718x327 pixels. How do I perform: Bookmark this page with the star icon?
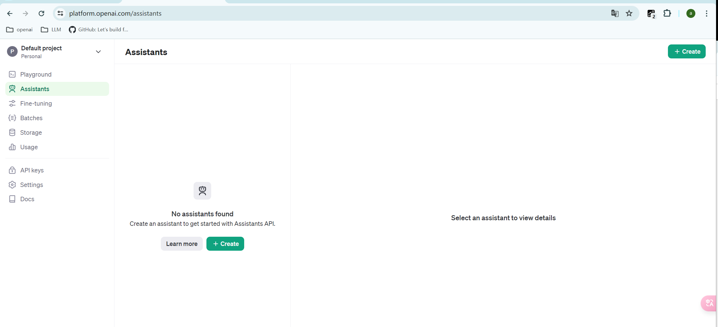coord(629,13)
